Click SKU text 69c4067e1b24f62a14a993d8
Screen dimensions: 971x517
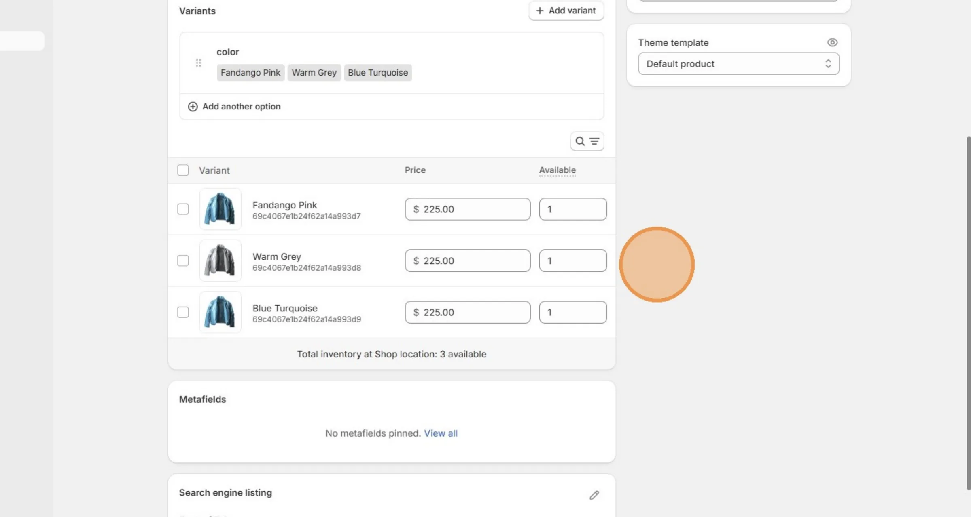point(307,268)
